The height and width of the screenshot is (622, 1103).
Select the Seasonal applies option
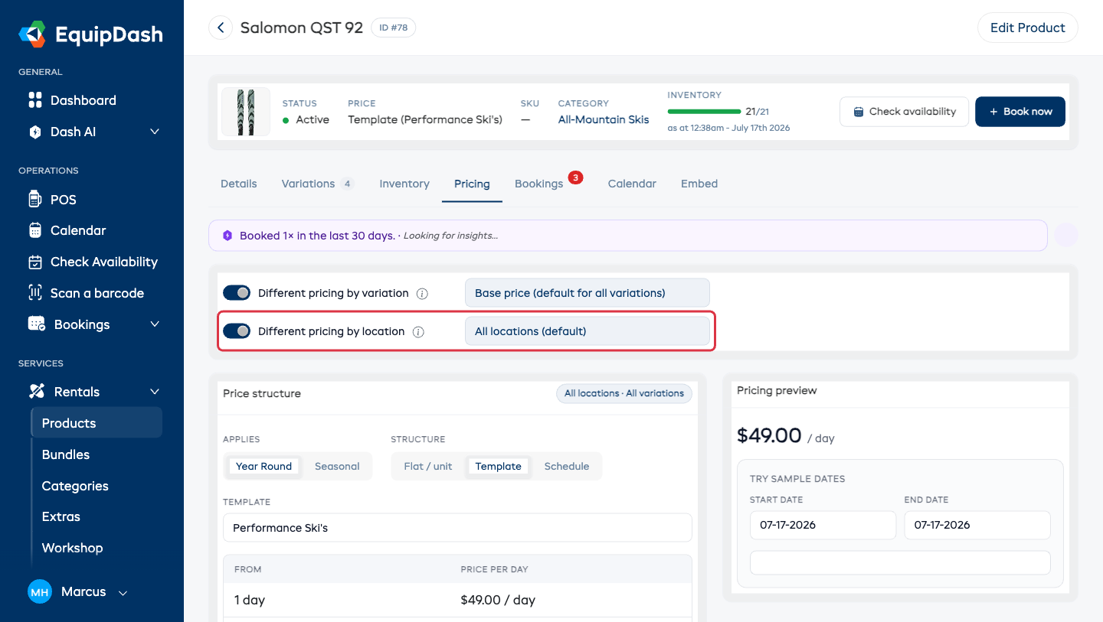pos(337,467)
